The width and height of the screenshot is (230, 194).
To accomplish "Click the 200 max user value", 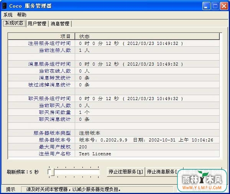I will point(83,147).
